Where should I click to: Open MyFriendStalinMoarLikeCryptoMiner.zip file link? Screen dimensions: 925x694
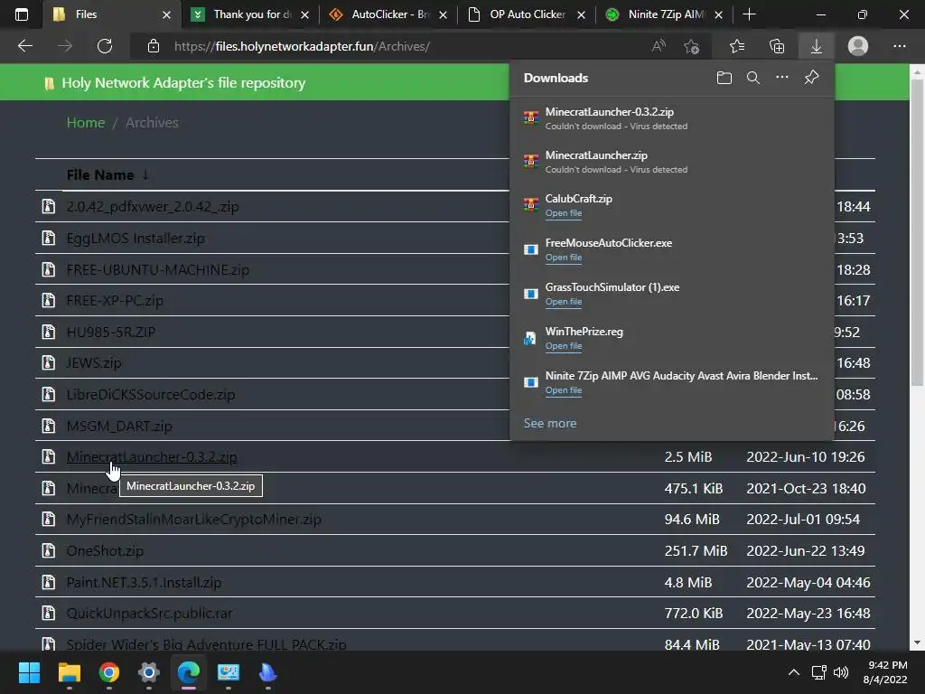pos(193,520)
